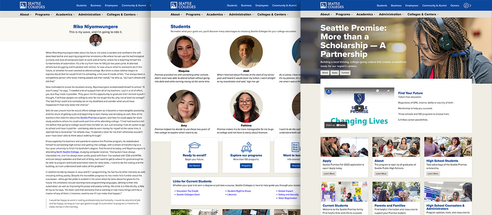Screen dimensions: 492x215
Task: Click Abdi's round student photo
Action: 246,52
